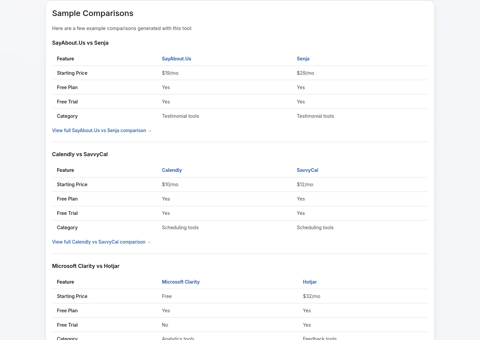The height and width of the screenshot is (340, 480).
Task: Click the $10/mo price for Calendly
Action: pyautogui.click(x=170, y=185)
